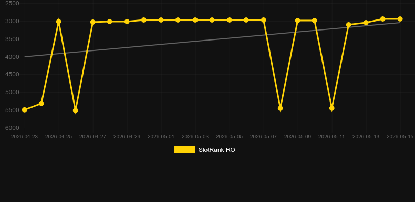Select the last data point, 2026-05-15
Image resolution: width=415 pixels, height=202 pixels.
pyautogui.click(x=400, y=19)
